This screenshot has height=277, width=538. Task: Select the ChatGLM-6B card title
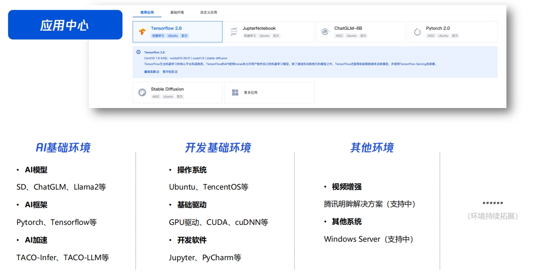click(x=348, y=28)
